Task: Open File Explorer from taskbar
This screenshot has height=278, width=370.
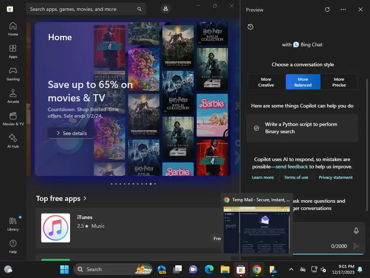Action: [225, 269]
